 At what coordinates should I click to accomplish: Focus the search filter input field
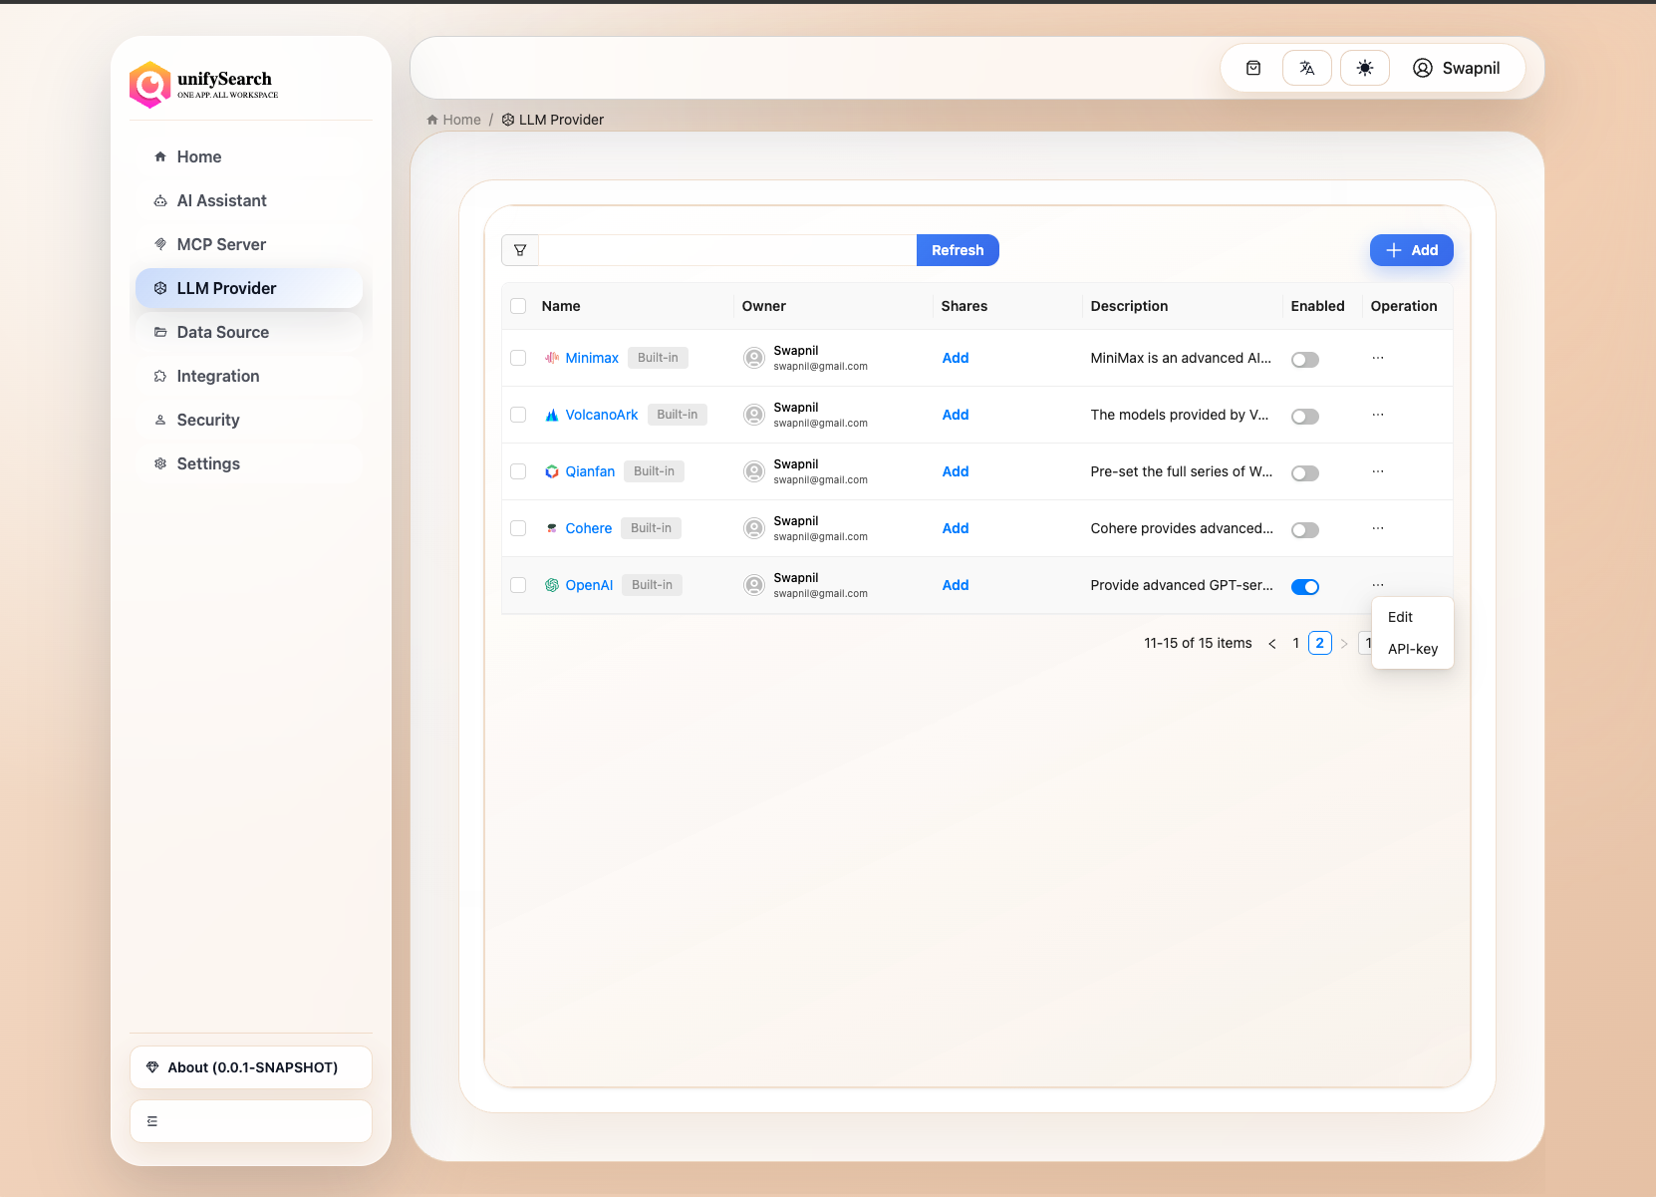pos(726,250)
